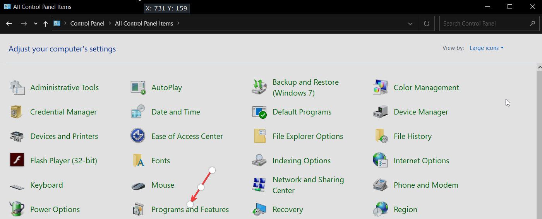Select Control Panel in the address breadcrumb
This screenshot has height=219, width=542.
pyautogui.click(x=87, y=23)
